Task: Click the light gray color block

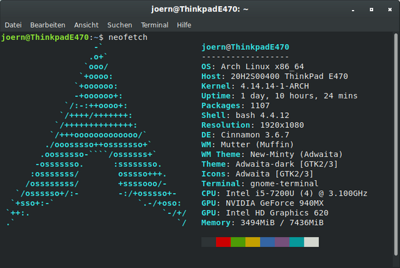Action: [x=311, y=242]
